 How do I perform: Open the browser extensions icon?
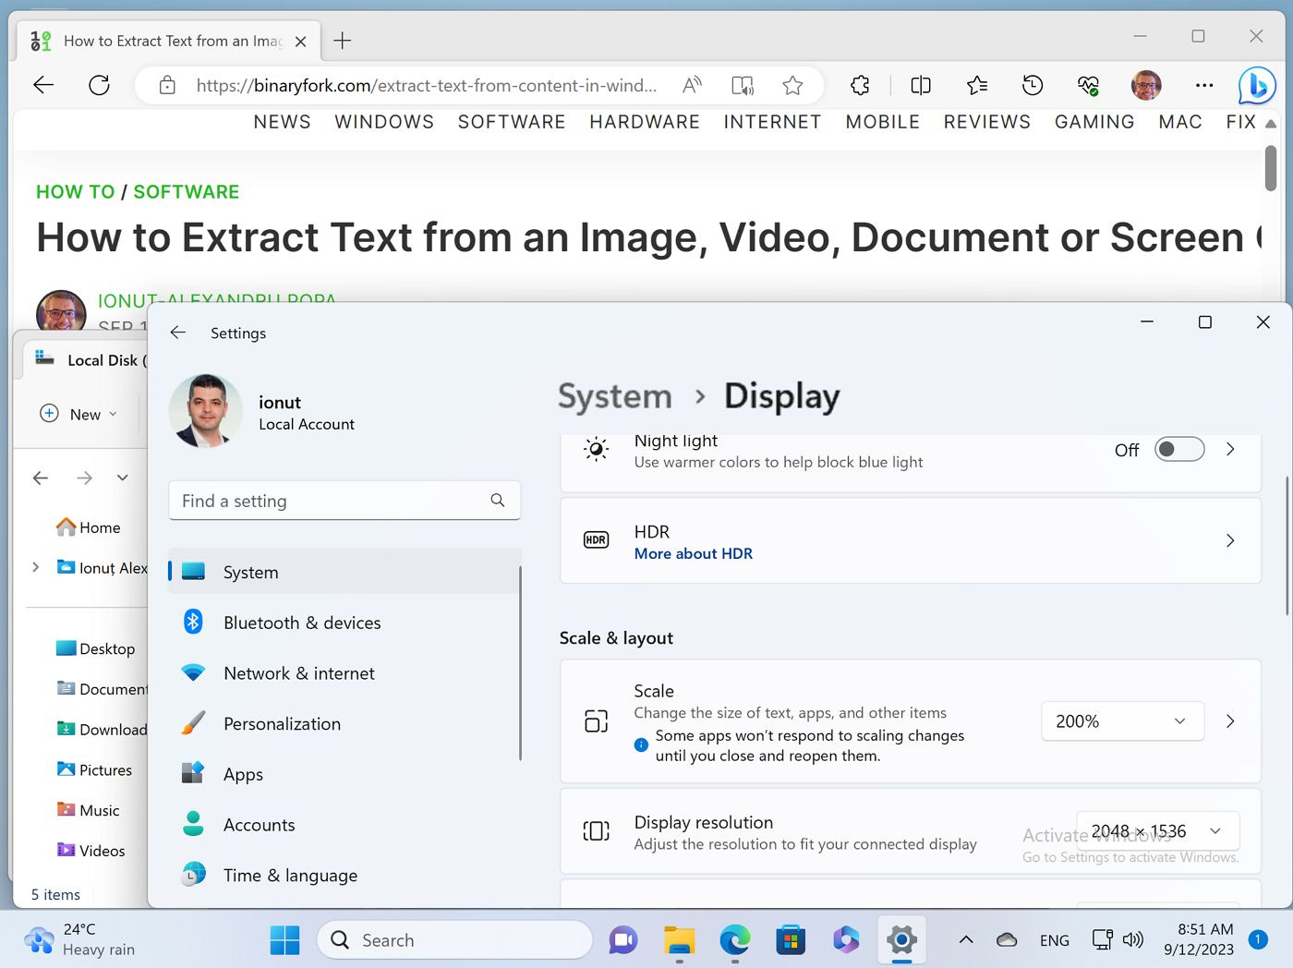pyautogui.click(x=860, y=84)
